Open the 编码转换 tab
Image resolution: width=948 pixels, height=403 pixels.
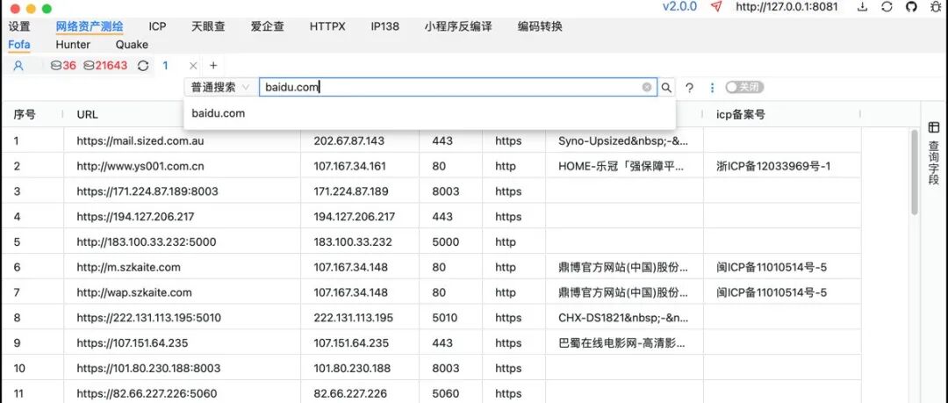tap(540, 26)
